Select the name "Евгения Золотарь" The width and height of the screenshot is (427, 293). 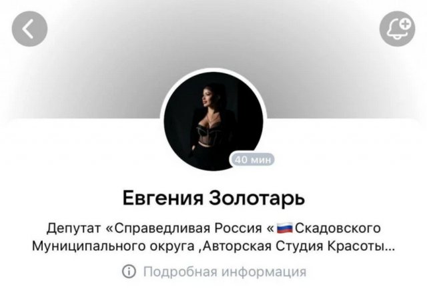[213, 198]
